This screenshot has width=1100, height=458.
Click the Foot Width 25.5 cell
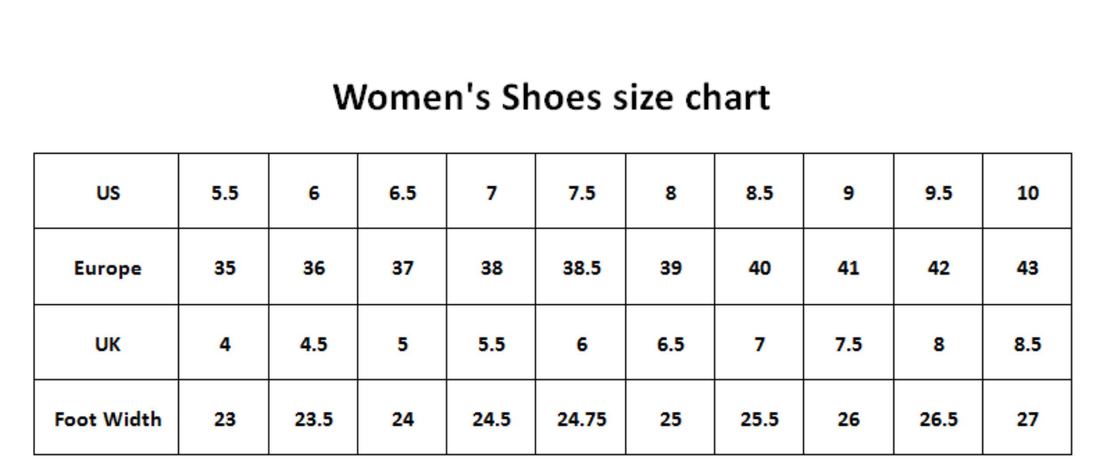(759, 419)
